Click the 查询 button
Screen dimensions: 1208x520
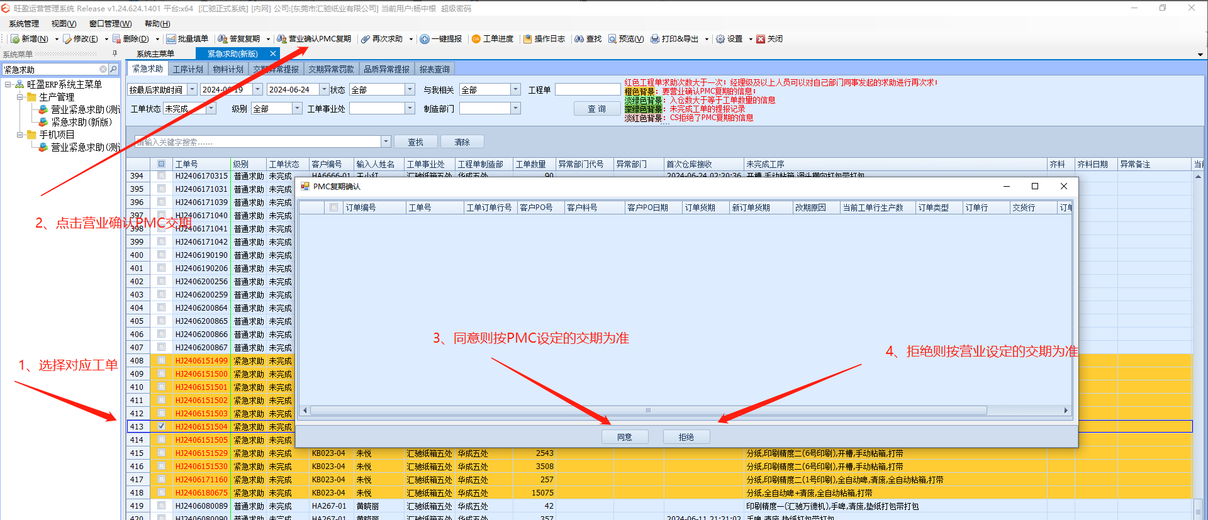(x=597, y=109)
